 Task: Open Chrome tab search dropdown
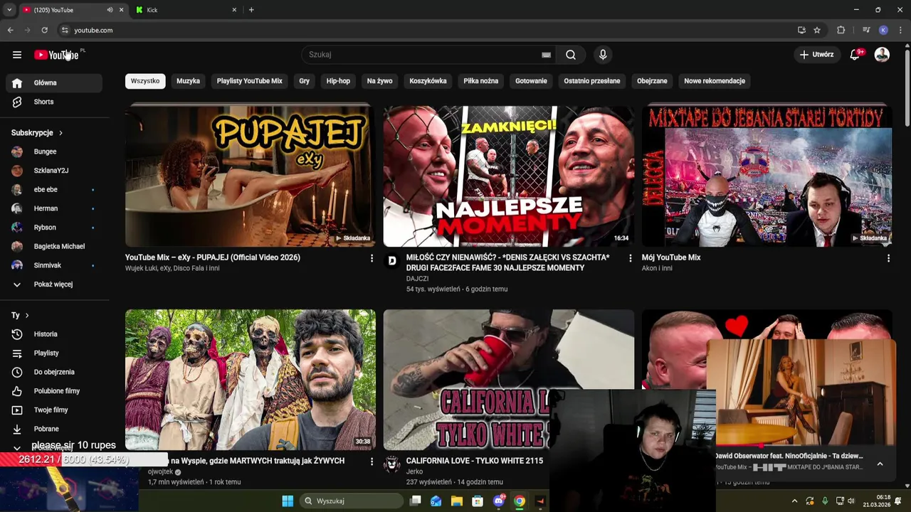[x=9, y=10]
